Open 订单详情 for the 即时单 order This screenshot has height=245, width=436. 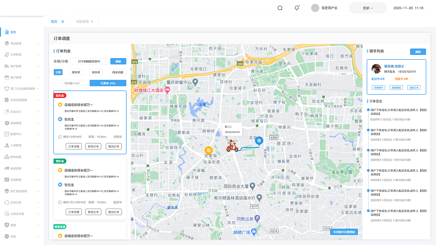(x=74, y=146)
